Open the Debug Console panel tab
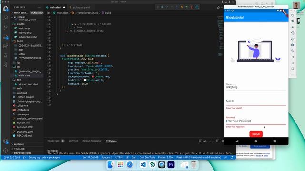 tap(92, 141)
